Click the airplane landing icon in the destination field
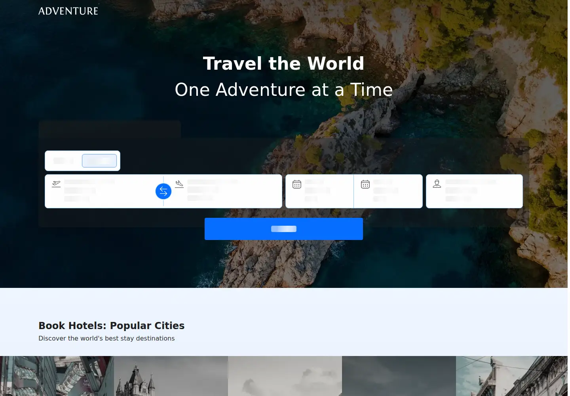Viewport: 570px width, 396px height. tap(179, 184)
